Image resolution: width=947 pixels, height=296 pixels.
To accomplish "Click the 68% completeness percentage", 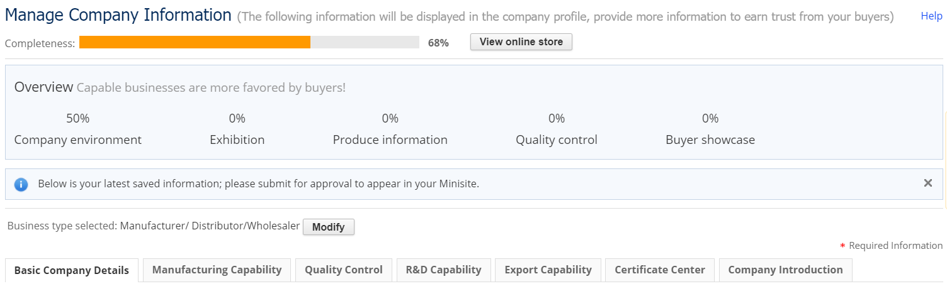I will click(x=438, y=43).
